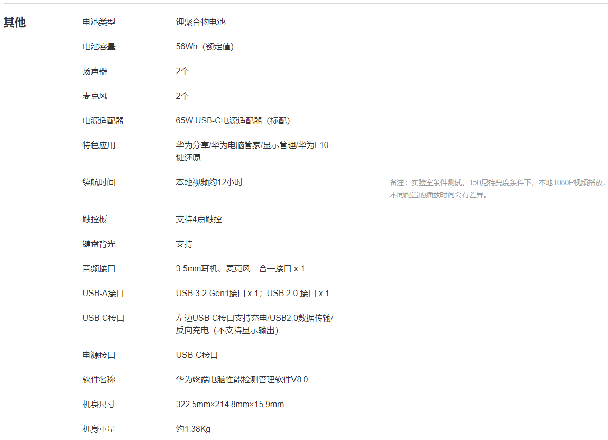Click the 约1.38Kg weight value
Image resolution: width=608 pixels, height=440 pixels.
193,429
